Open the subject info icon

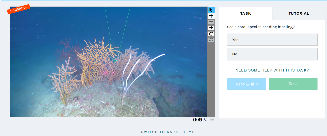tap(200, 120)
